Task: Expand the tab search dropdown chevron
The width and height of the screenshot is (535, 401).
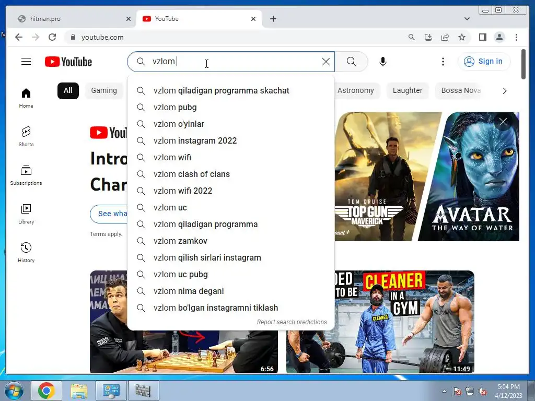Action: coord(467,19)
